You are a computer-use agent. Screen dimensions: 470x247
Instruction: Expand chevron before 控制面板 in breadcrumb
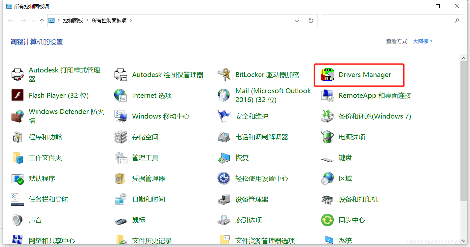pos(59,20)
